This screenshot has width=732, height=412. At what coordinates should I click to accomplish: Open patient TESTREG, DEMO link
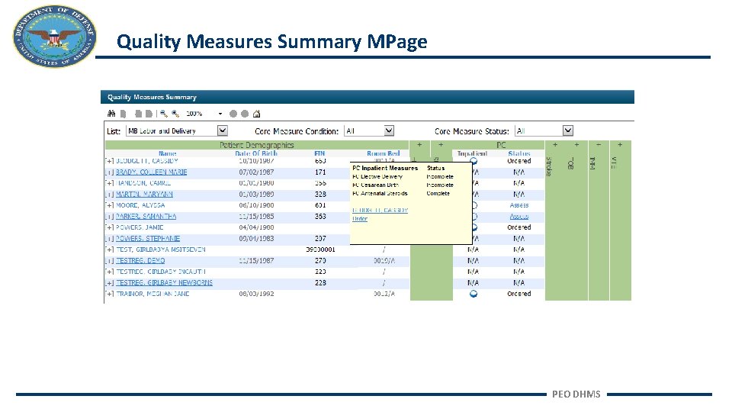coord(140,261)
